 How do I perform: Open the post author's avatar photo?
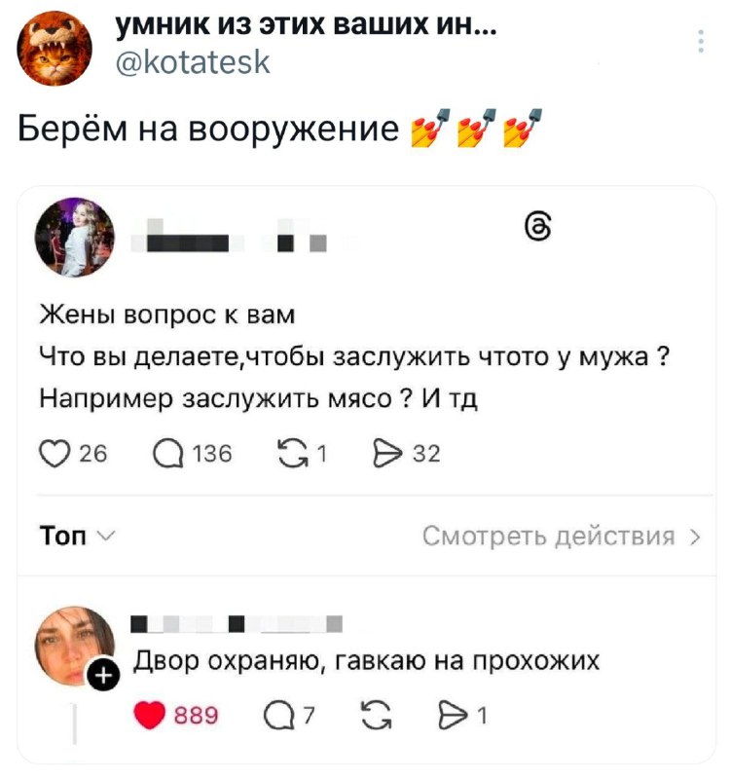pyautogui.click(x=75, y=237)
